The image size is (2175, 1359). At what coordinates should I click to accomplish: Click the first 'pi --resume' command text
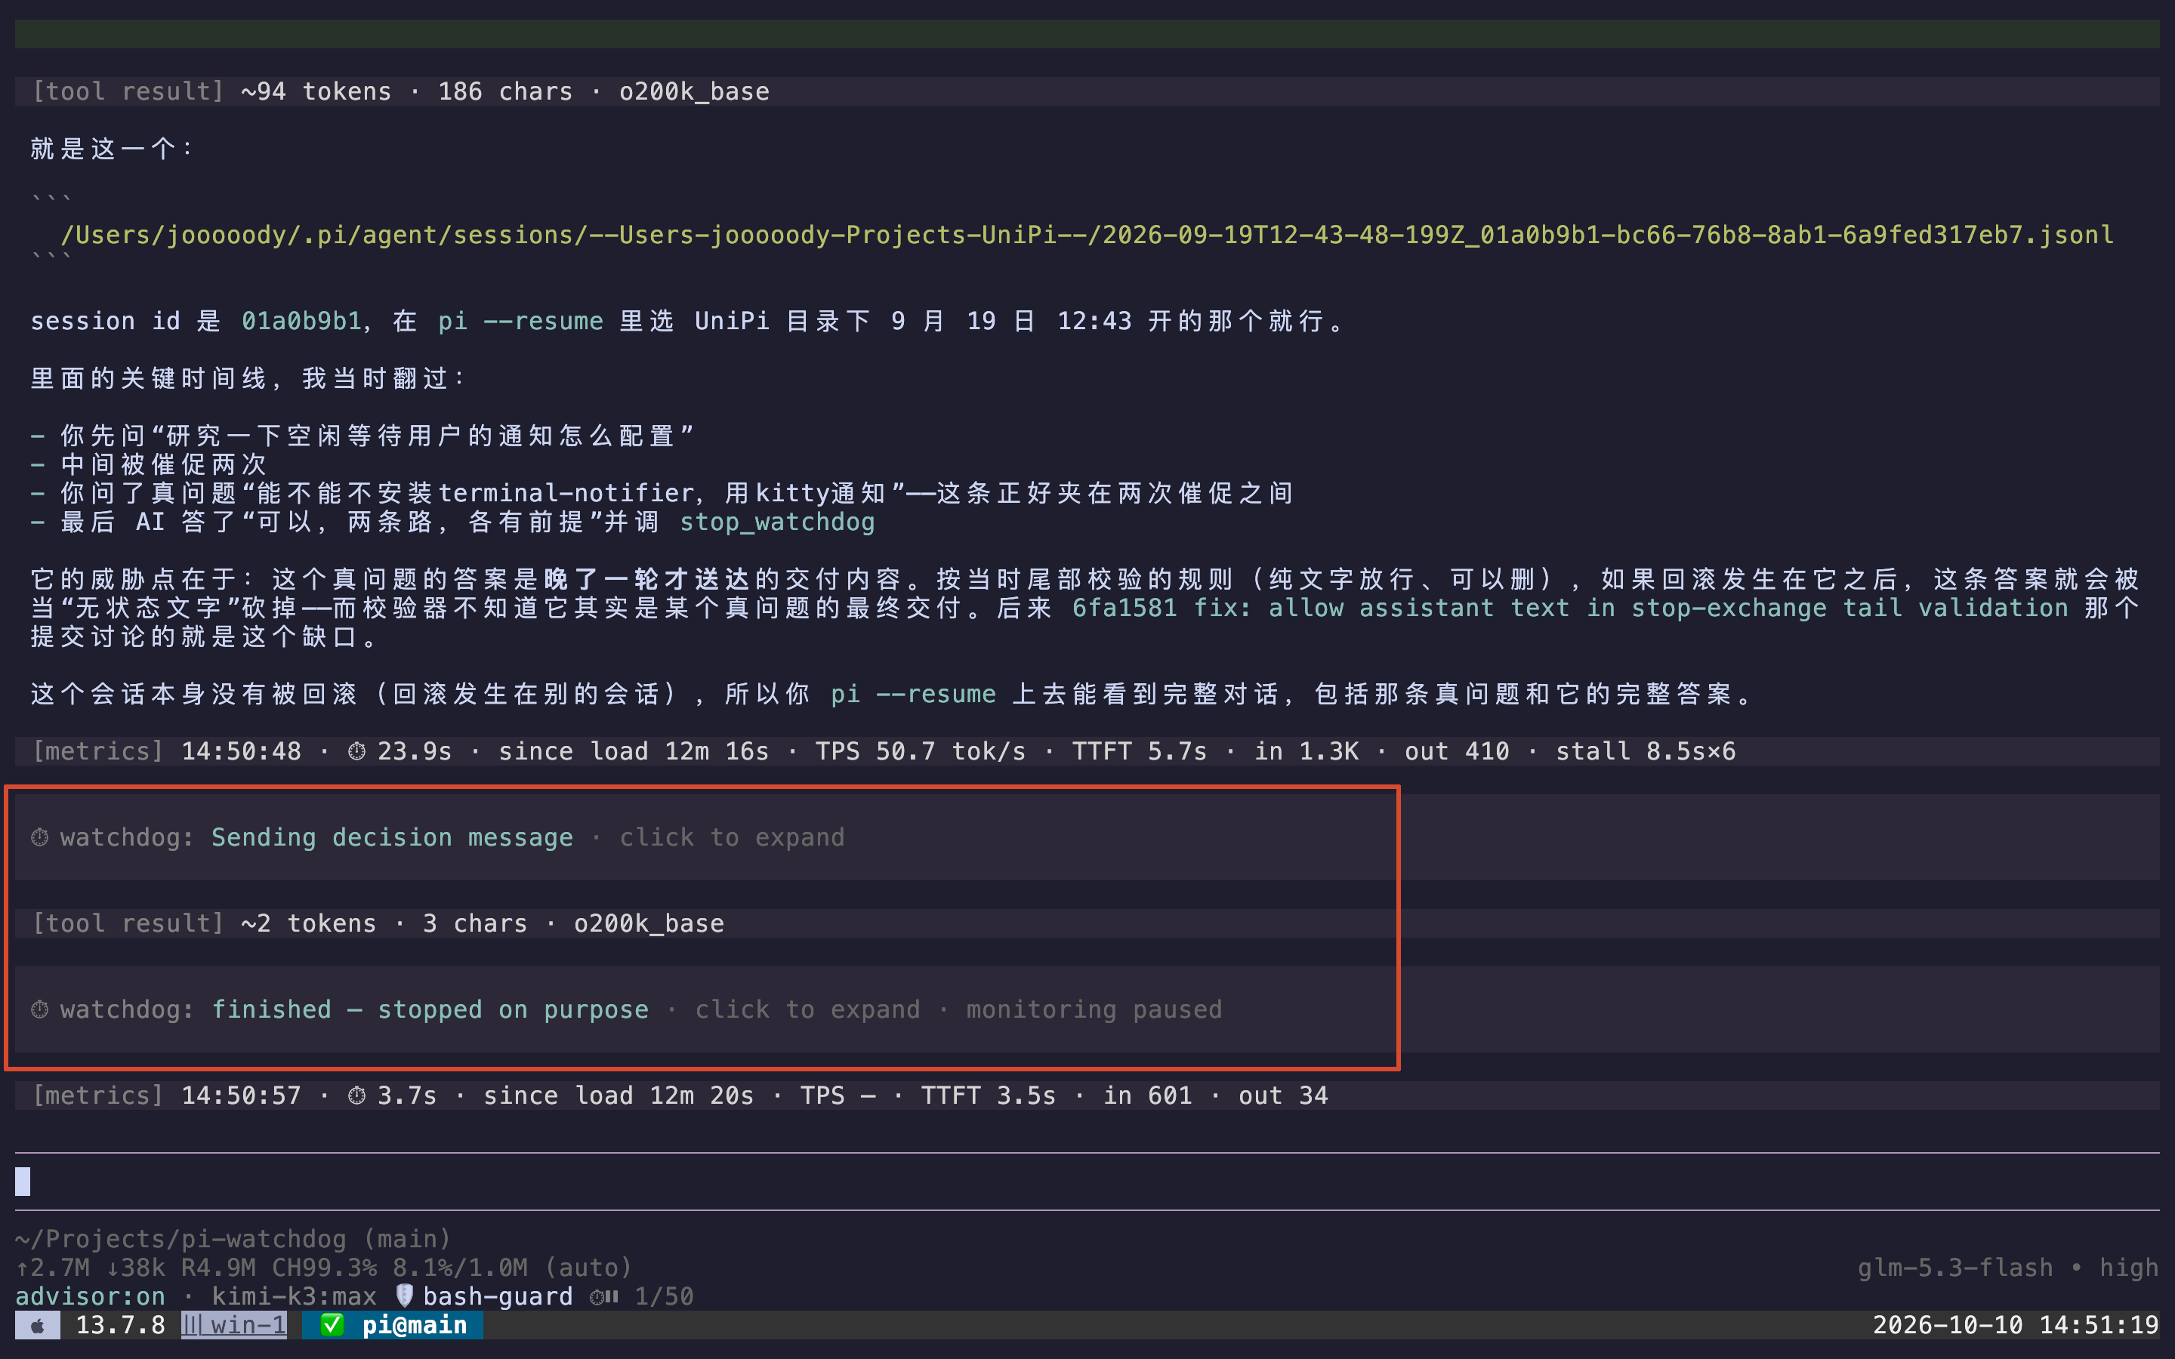click(520, 321)
